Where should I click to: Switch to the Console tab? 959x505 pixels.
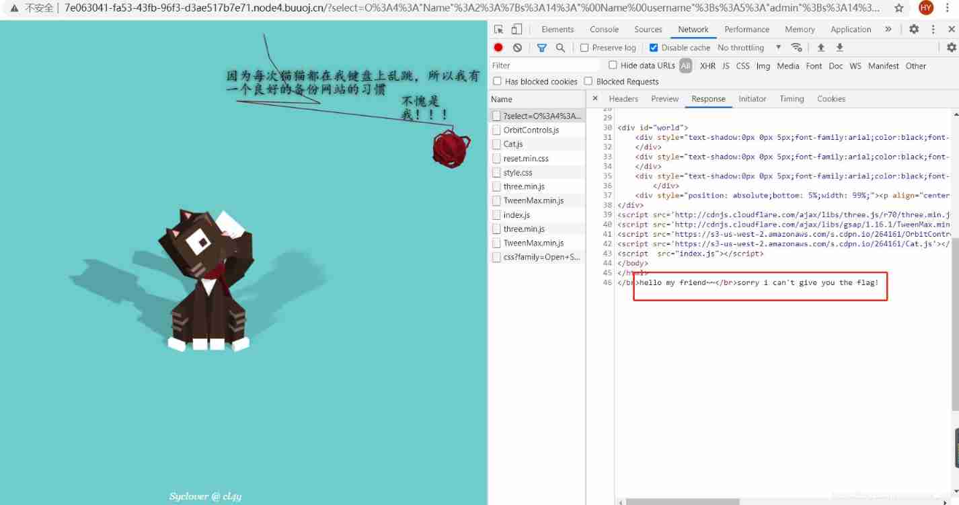click(x=604, y=30)
